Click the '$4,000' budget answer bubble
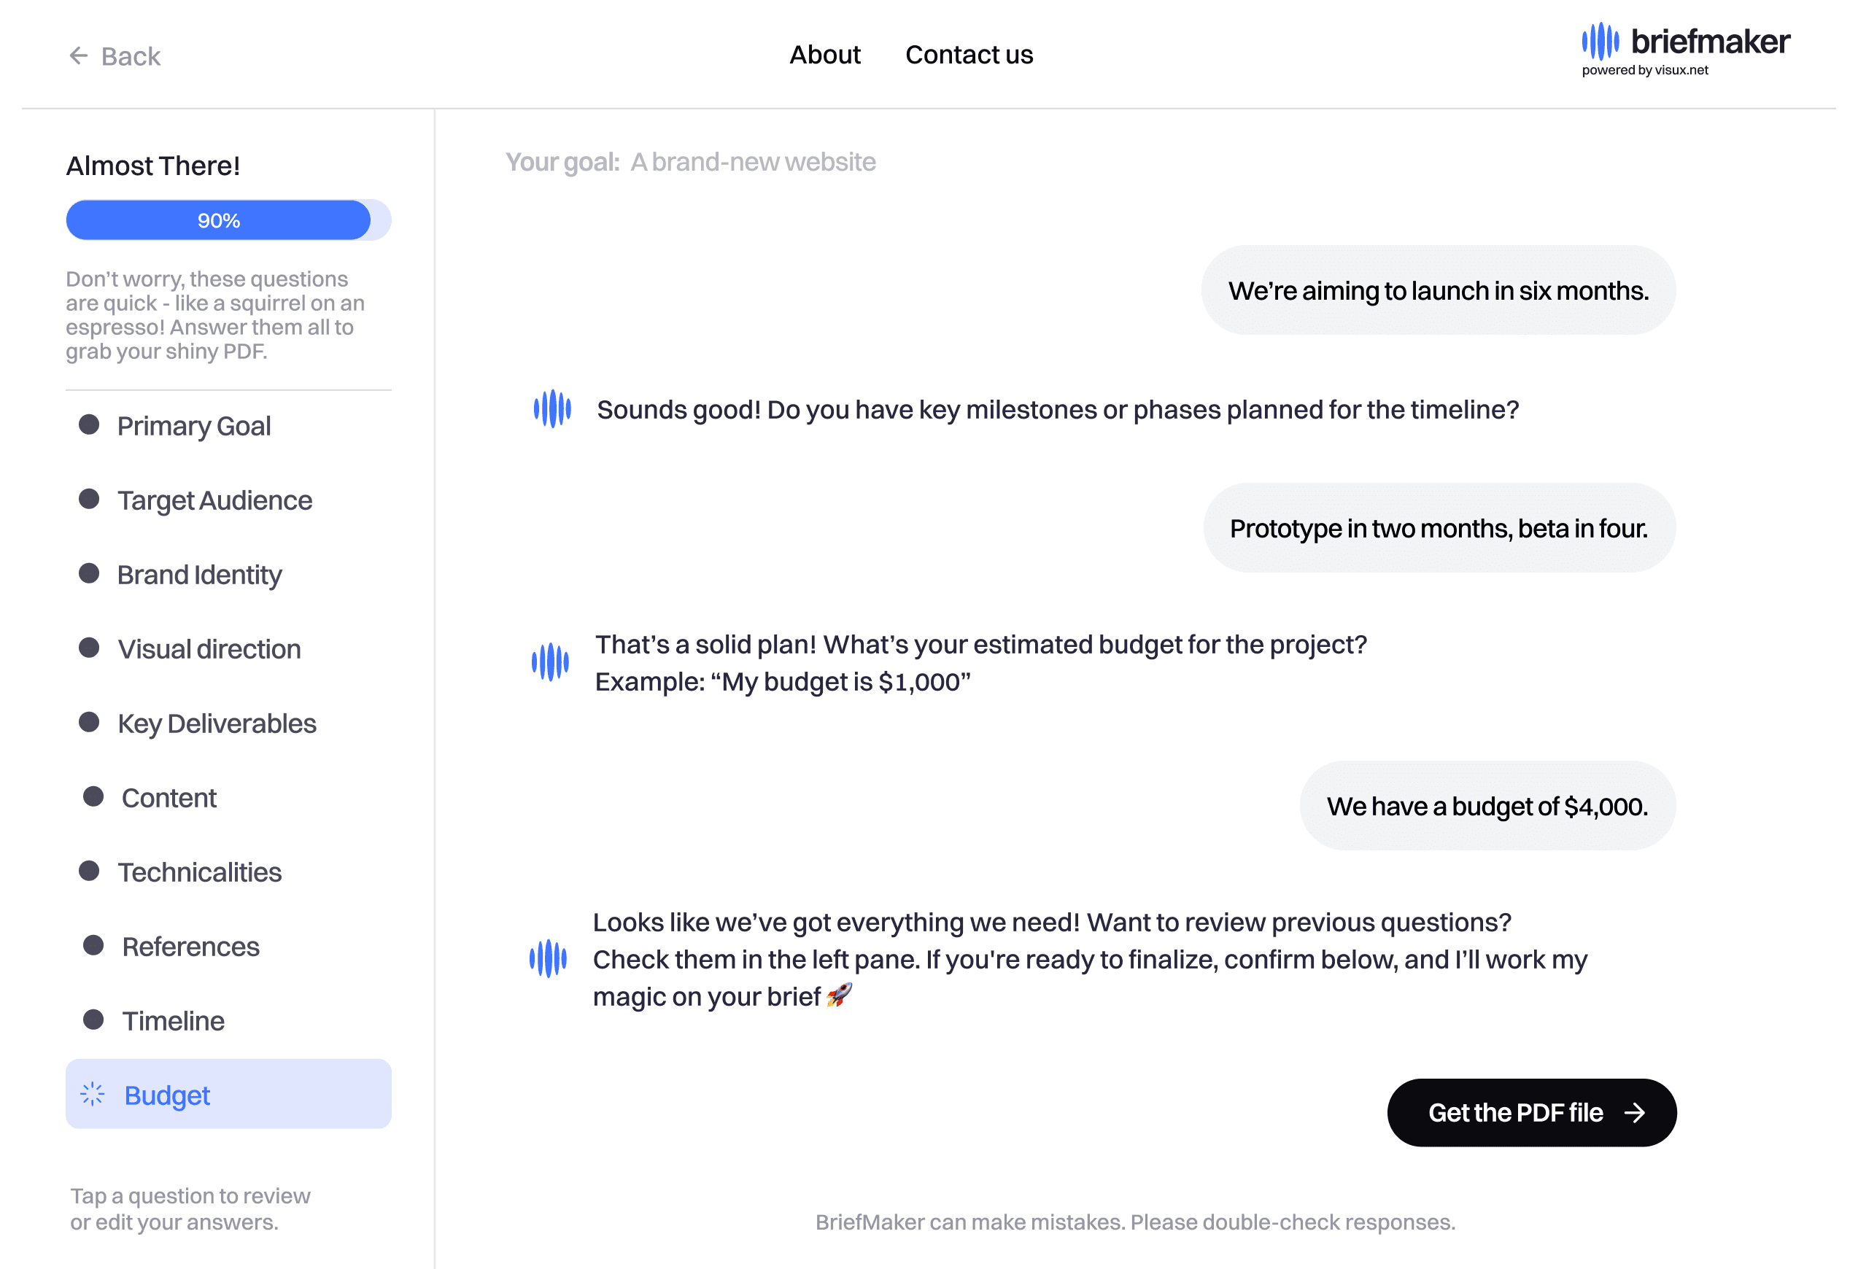1858x1269 pixels. click(1487, 807)
